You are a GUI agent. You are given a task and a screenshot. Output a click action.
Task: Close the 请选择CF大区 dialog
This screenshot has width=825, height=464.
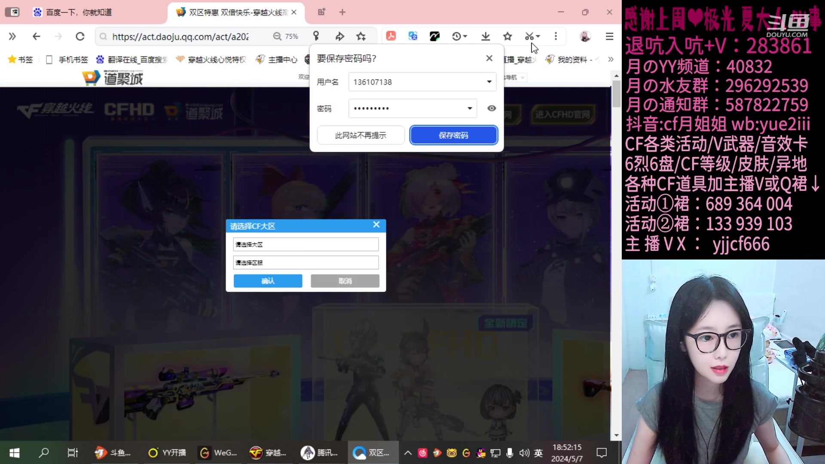pos(376,225)
